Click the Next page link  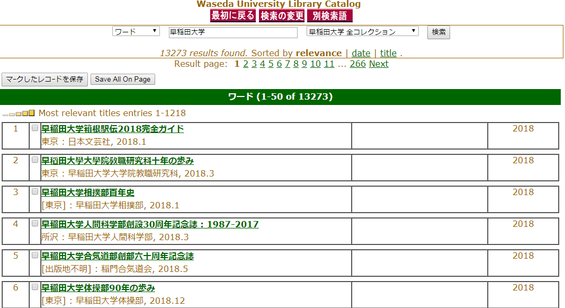coord(379,64)
